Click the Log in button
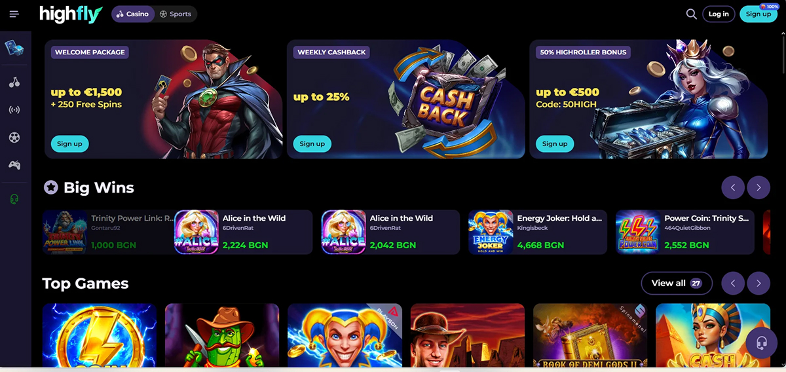786x372 pixels. coord(719,14)
